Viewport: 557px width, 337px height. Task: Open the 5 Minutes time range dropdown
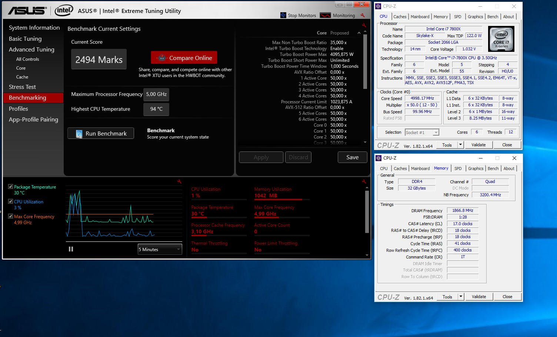(x=160, y=249)
